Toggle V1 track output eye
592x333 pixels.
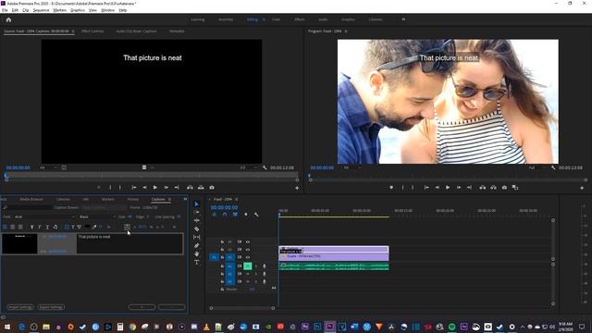248,257
